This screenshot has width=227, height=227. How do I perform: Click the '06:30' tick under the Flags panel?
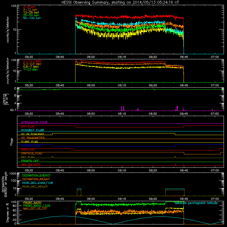click(x=153, y=171)
